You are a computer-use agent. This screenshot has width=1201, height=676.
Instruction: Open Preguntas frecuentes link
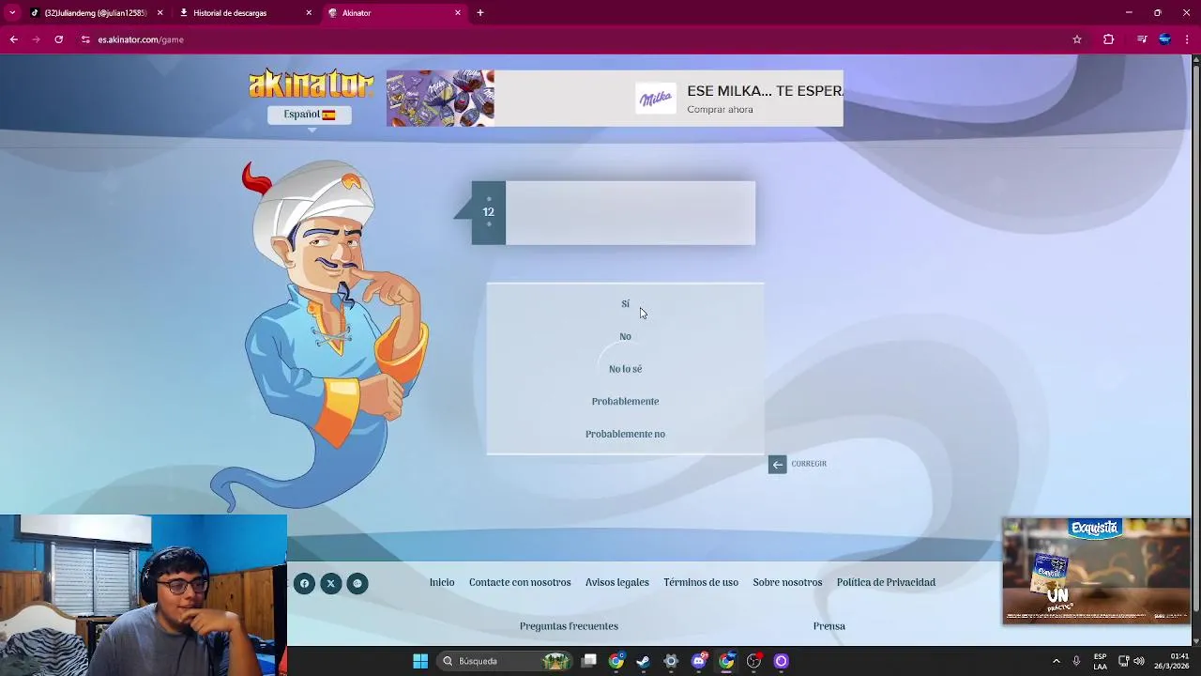(569, 626)
